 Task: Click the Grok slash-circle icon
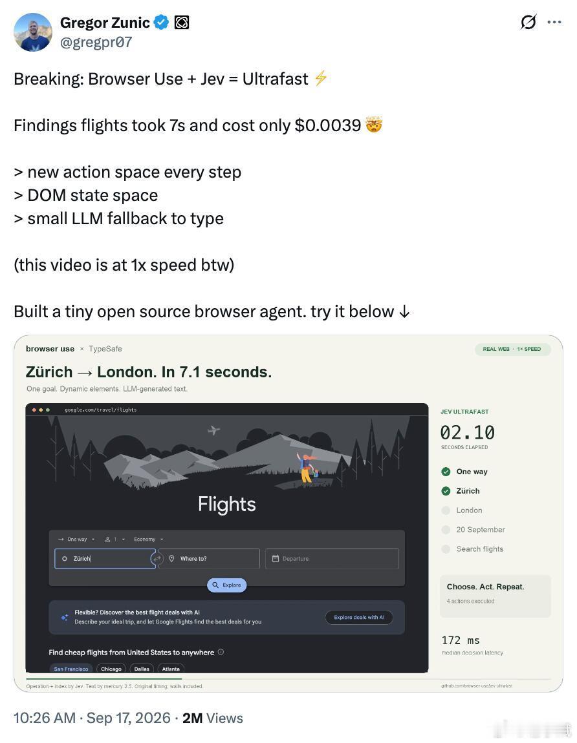tap(528, 22)
